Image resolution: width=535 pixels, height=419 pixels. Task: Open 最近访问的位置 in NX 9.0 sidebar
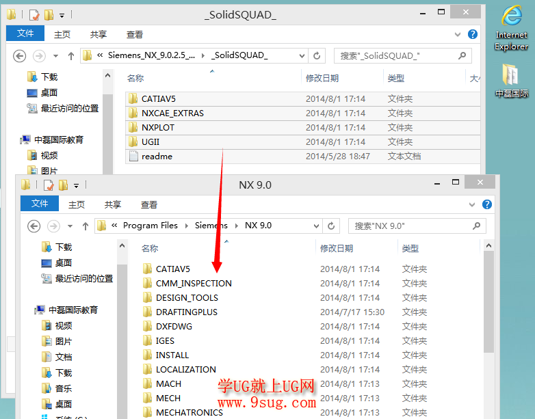tap(77, 279)
